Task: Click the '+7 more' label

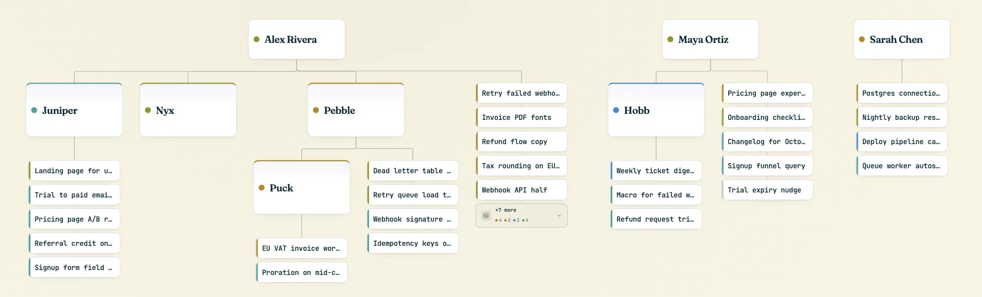Action: (x=506, y=210)
